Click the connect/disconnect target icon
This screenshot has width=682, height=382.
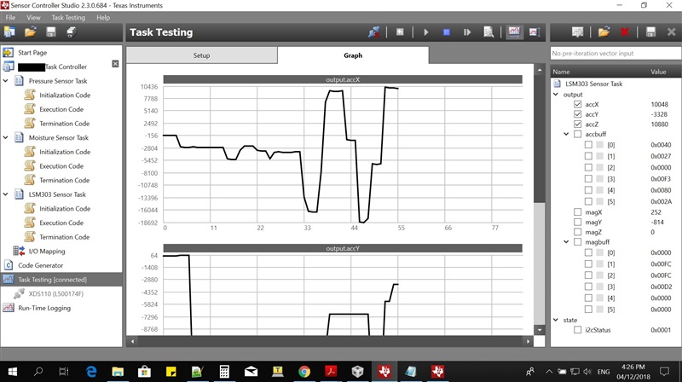(373, 32)
